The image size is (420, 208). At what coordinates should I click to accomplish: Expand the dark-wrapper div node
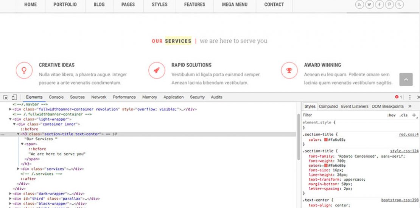[x=11, y=194]
